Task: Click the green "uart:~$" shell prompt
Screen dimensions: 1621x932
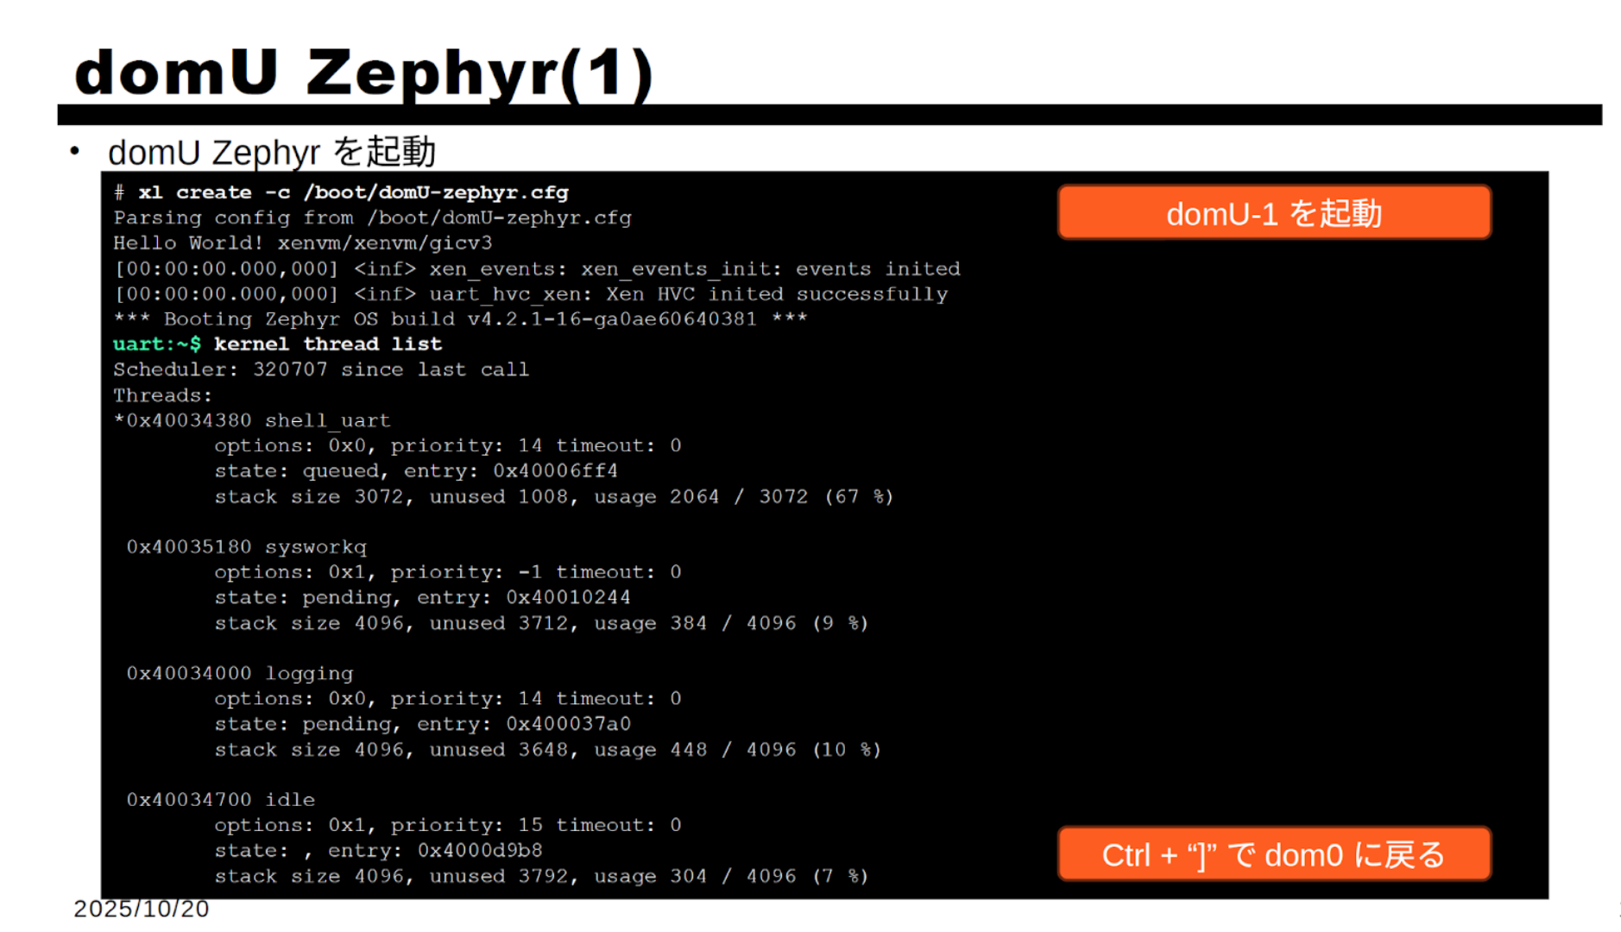Action: coord(157,344)
